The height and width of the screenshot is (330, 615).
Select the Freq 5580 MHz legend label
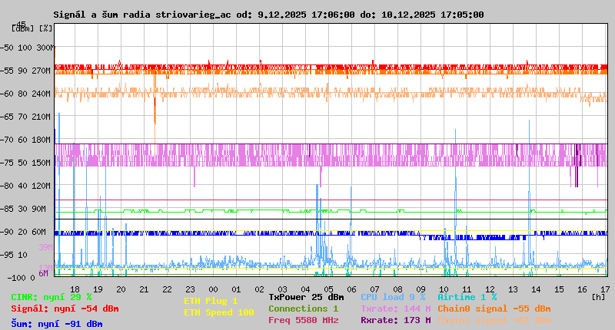tap(303, 320)
